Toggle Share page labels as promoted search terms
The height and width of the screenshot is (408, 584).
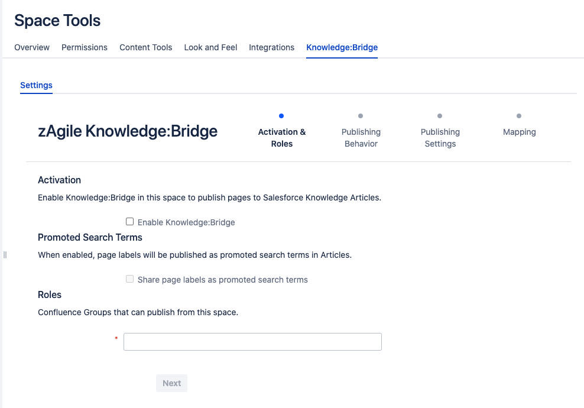click(x=129, y=279)
